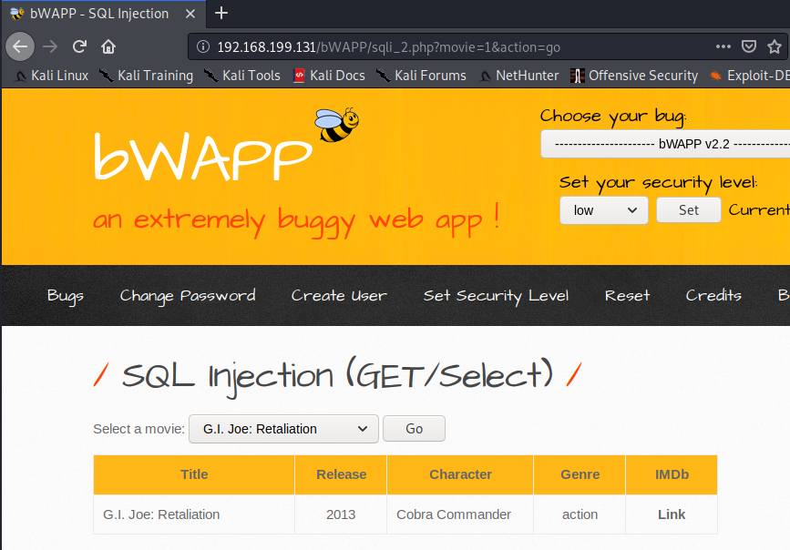Click the 'an extremely buggy web app' tagline
The height and width of the screenshot is (550, 790).
pos(296,220)
